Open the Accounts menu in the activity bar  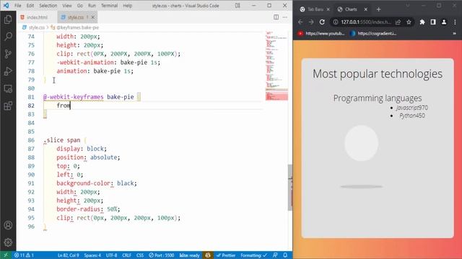[x=8, y=225]
